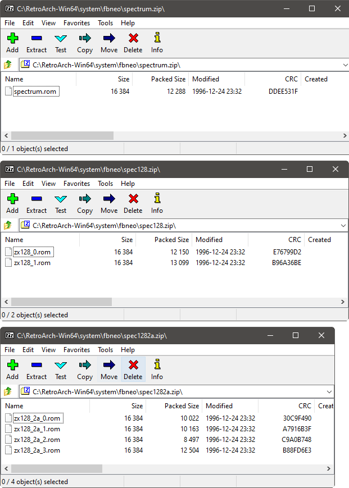
Task: Open View menu in spec1282a.zip window
Action: [x=48, y=350]
